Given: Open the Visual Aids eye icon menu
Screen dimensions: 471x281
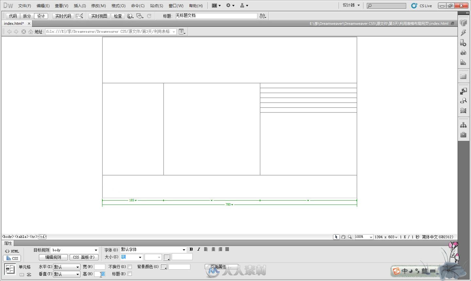Looking at the screenshot, I should click(140, 16).
